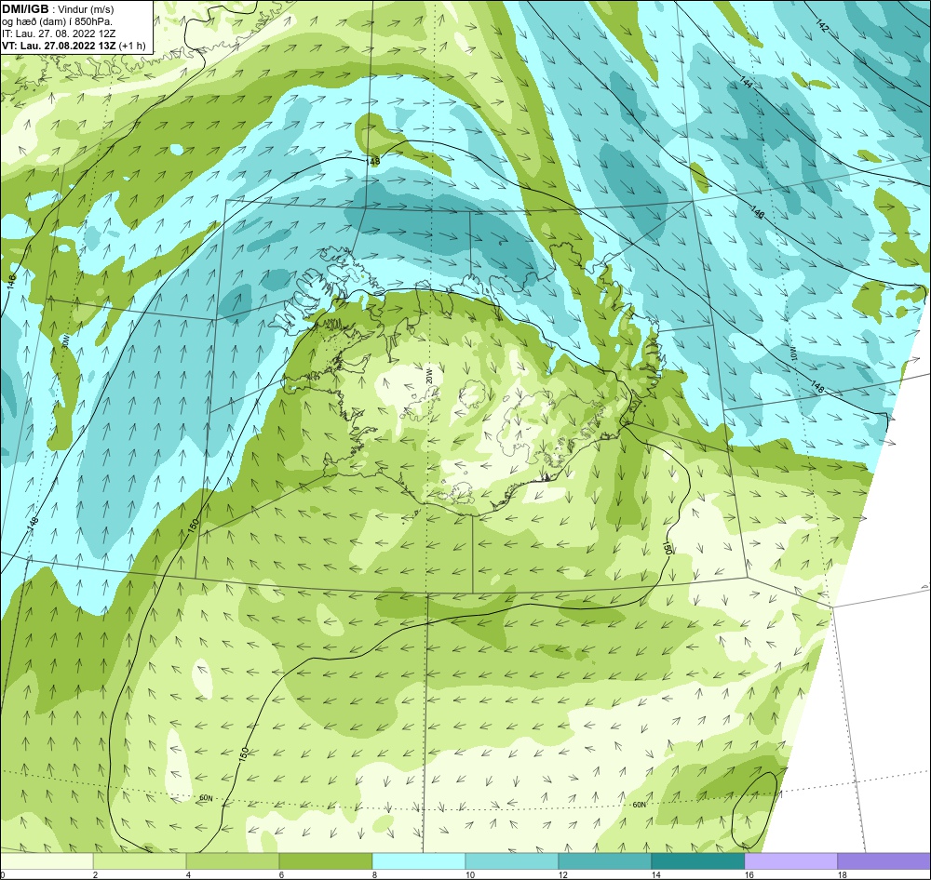
Task: Click the '10W' longitude label
Action: pos(791,353)
